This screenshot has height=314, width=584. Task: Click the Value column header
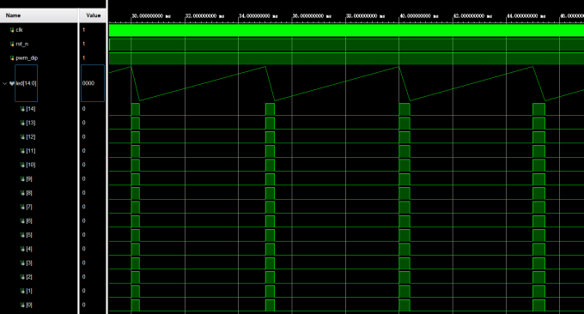click(x=93, y=15)
